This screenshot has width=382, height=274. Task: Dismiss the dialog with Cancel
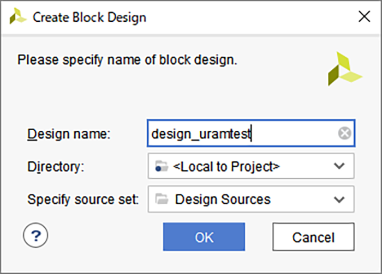coord(314,237)
